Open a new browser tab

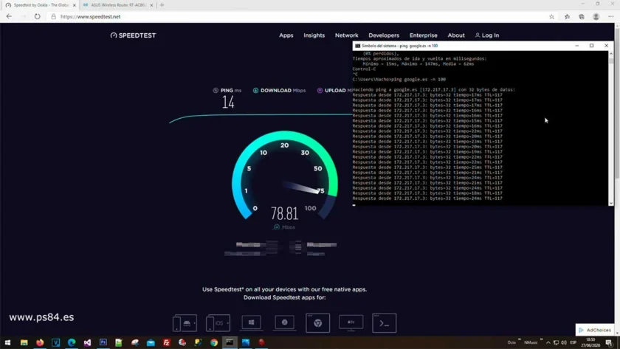click(162, 5)
